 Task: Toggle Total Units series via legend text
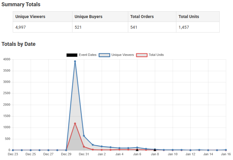[156, 55]
